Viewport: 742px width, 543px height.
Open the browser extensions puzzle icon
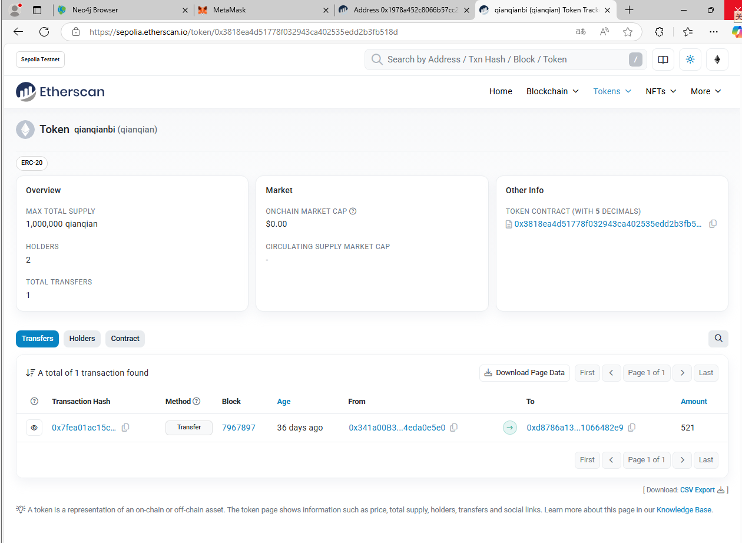pyautogui.click(x=660, y=32)
